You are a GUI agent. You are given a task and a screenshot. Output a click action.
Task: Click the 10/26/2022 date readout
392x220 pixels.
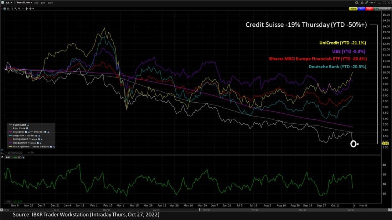click(x=15, y=153)
